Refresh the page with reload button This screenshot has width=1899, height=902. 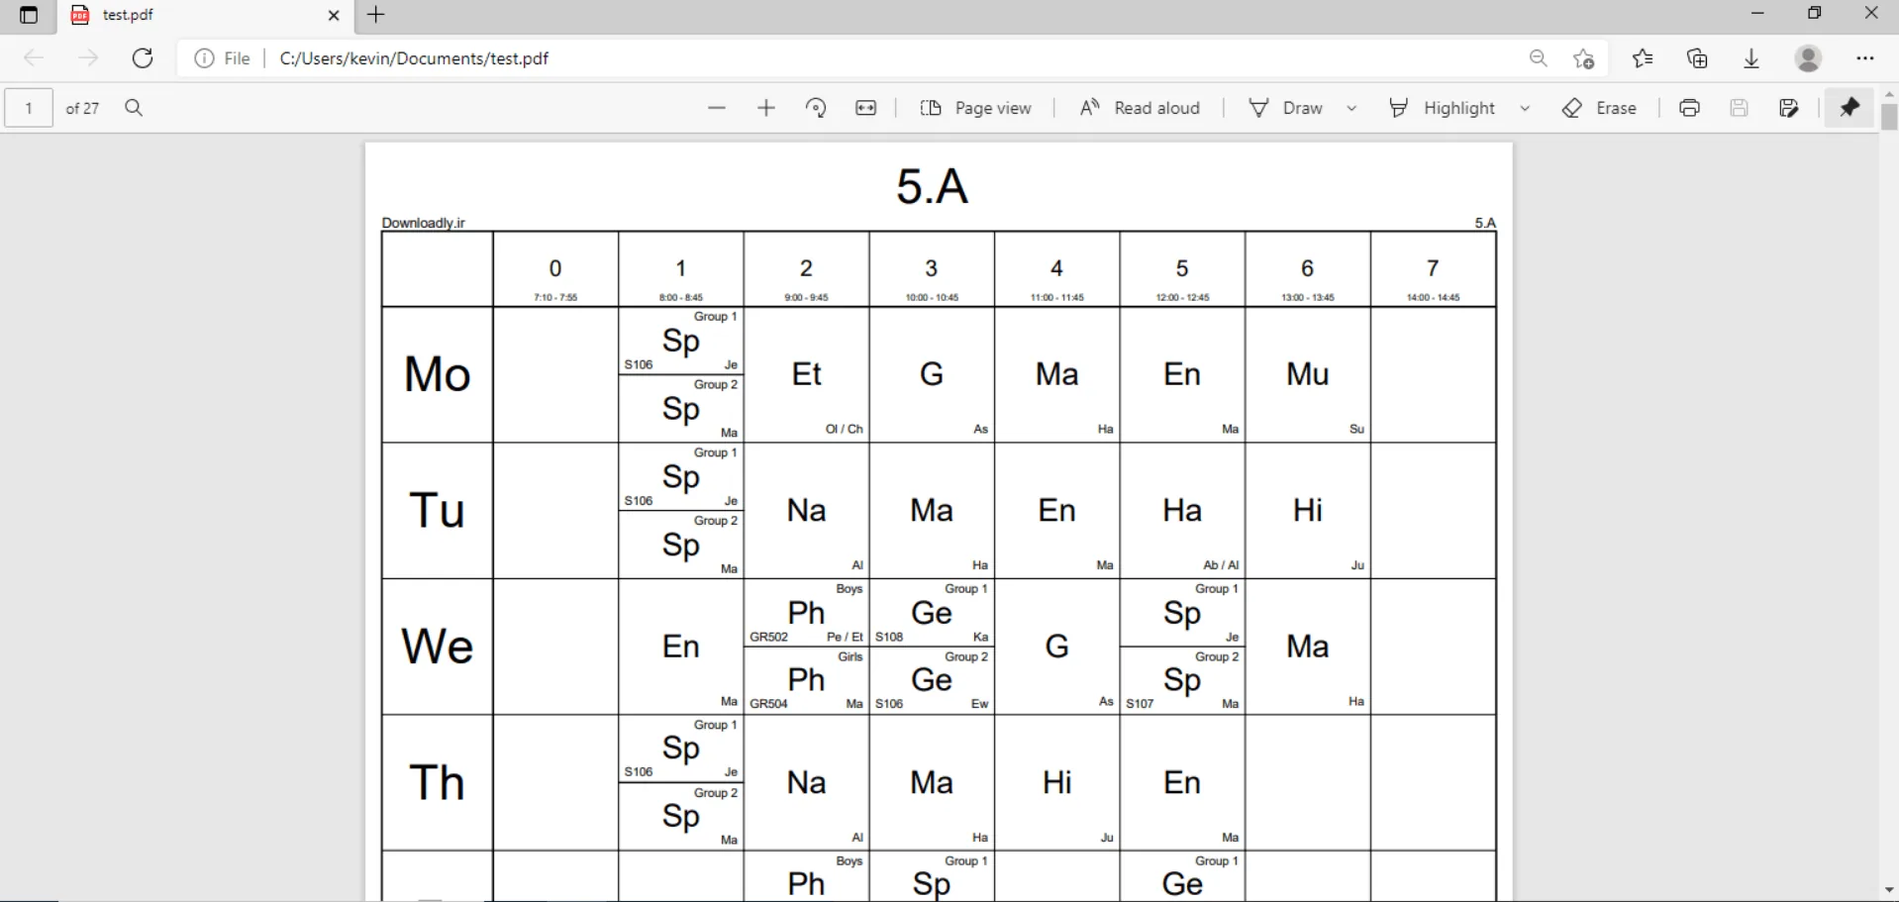tap(143, 58)
